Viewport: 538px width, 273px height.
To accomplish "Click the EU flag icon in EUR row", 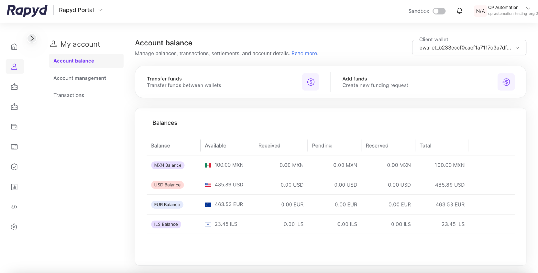I will (208, 205).
